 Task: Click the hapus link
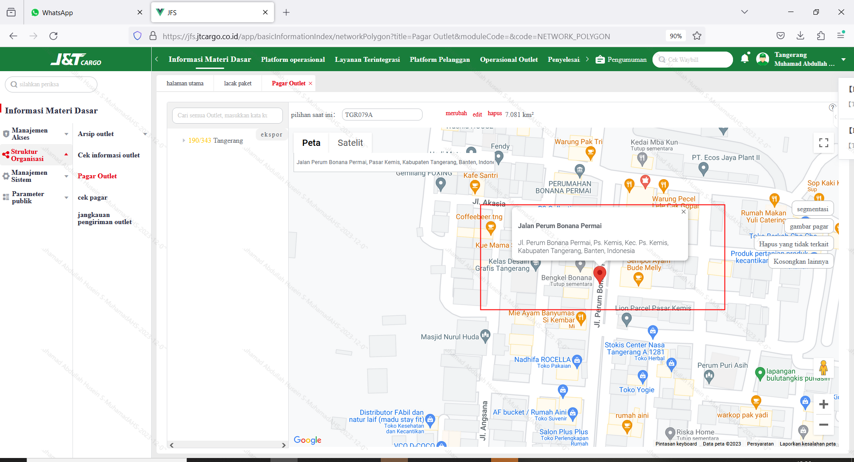tap(495, 113)
